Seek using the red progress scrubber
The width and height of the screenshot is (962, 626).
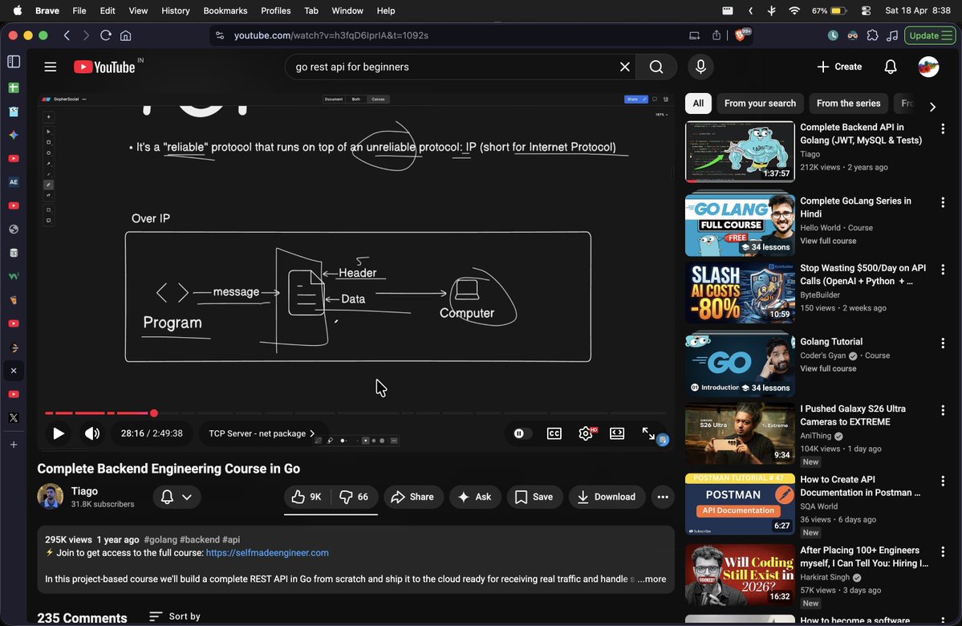click(x=154, y=413)
